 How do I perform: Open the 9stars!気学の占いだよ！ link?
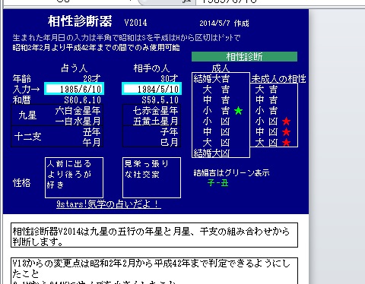(109, 204)
